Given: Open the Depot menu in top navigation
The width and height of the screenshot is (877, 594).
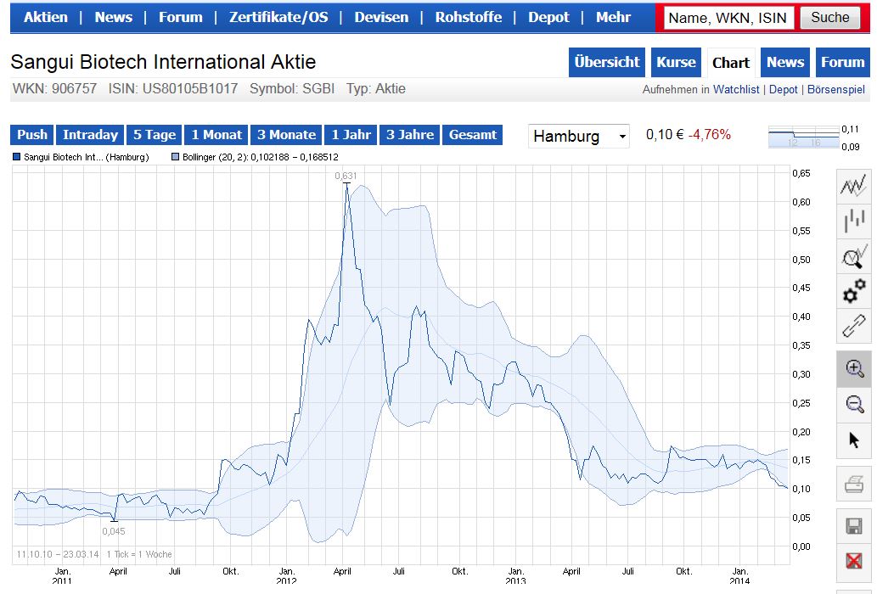Looking at the screenshot, I should click(x=548, y=17).
